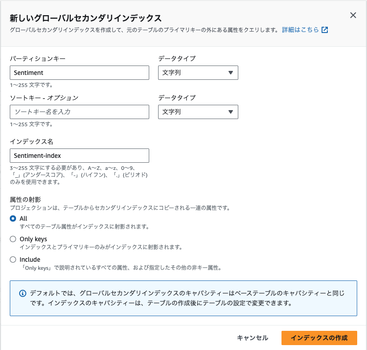
Task: Select the Include projection option
Action: tap(13, 259)
